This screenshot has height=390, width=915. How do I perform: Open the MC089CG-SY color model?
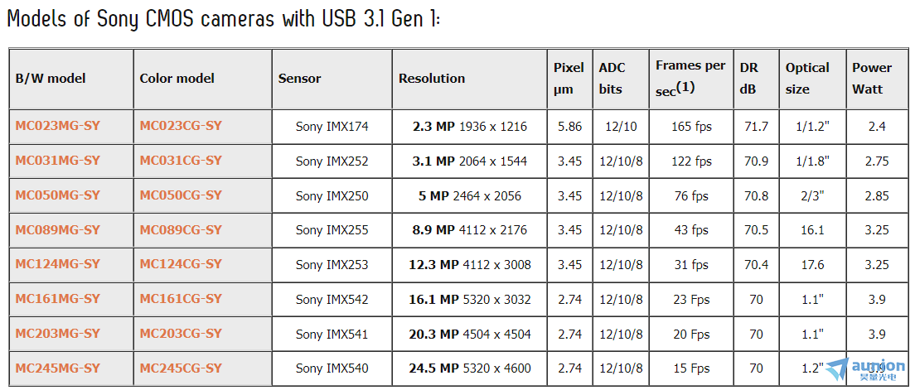pyautogui.click(x=181, y=229)
